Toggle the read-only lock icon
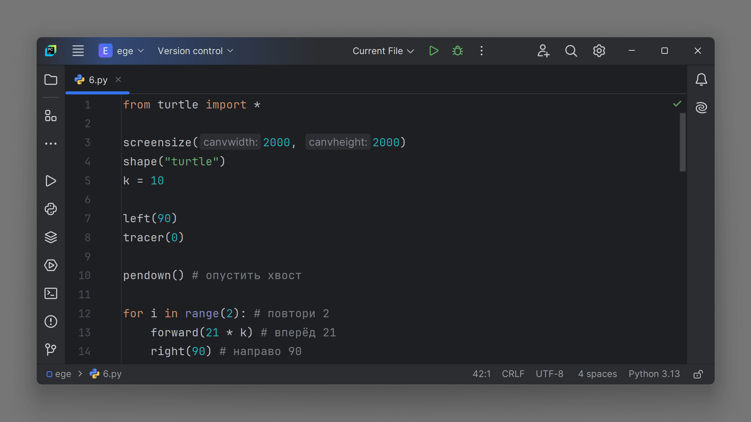This screenshot has width=751, height=422. coord(698,374)
